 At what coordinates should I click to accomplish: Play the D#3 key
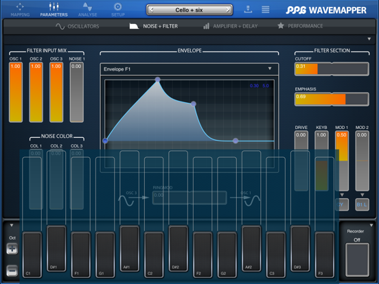(x=300, y=248)
